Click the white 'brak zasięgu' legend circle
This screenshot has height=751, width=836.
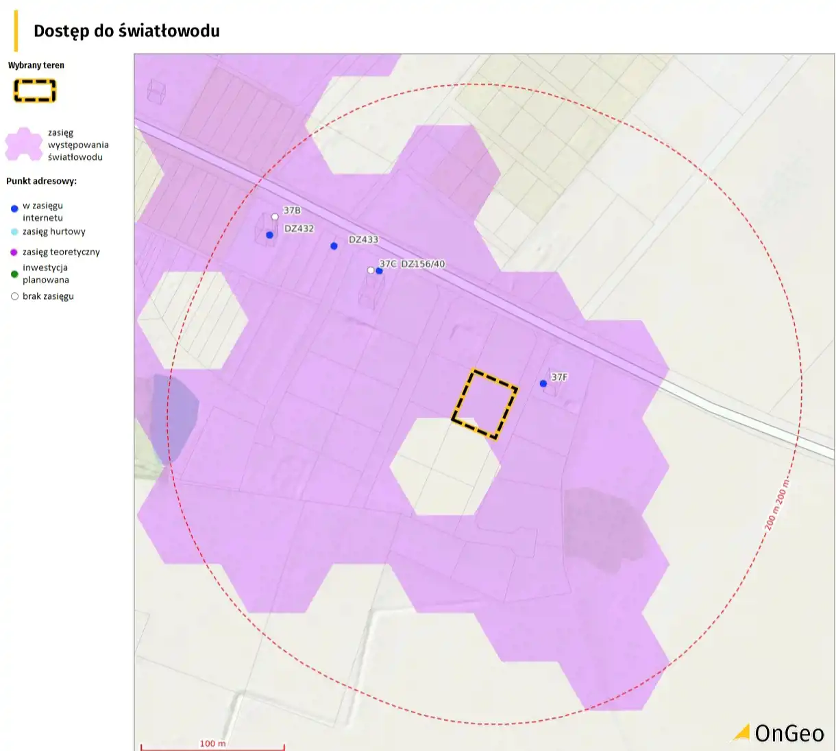pyautogui.click(x=14, y=297)
